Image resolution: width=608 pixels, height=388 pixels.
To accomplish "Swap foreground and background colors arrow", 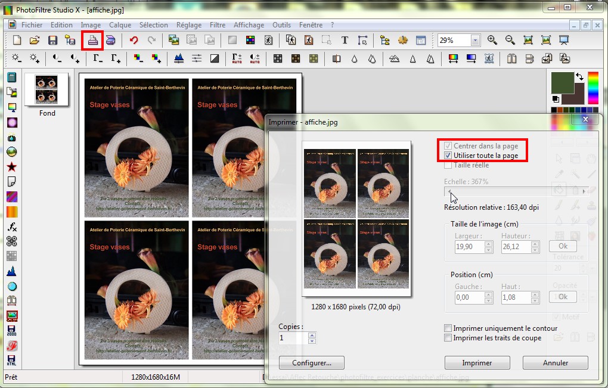I will point(579,77).
